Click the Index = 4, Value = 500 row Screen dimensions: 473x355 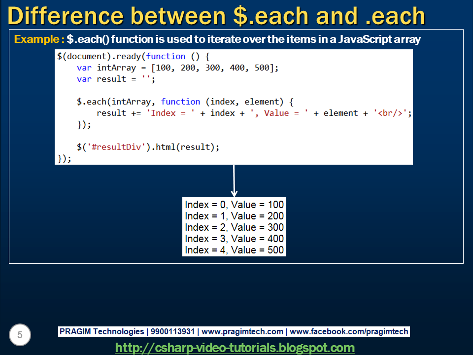(234, 250)
